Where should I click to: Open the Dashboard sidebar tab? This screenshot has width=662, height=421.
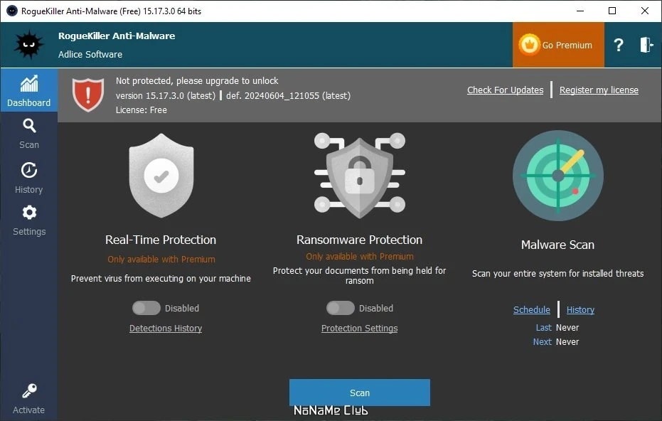click(28, 91)
